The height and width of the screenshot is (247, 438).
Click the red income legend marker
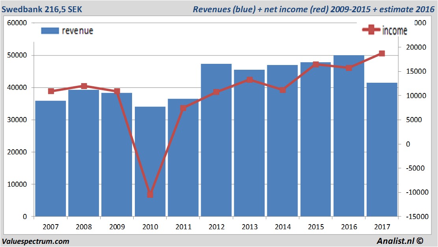click(x=371, y=30)
